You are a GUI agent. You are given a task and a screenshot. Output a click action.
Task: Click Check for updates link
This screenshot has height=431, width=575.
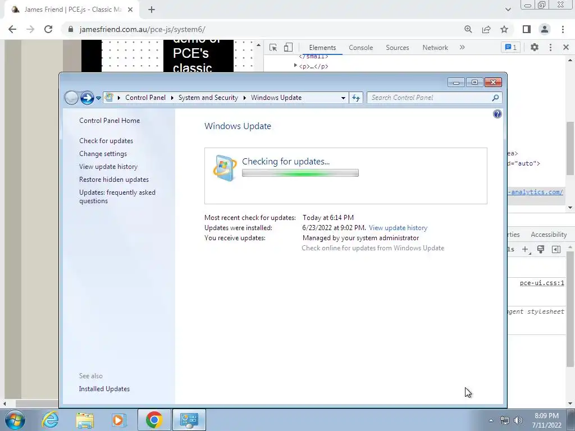point(106,141)
